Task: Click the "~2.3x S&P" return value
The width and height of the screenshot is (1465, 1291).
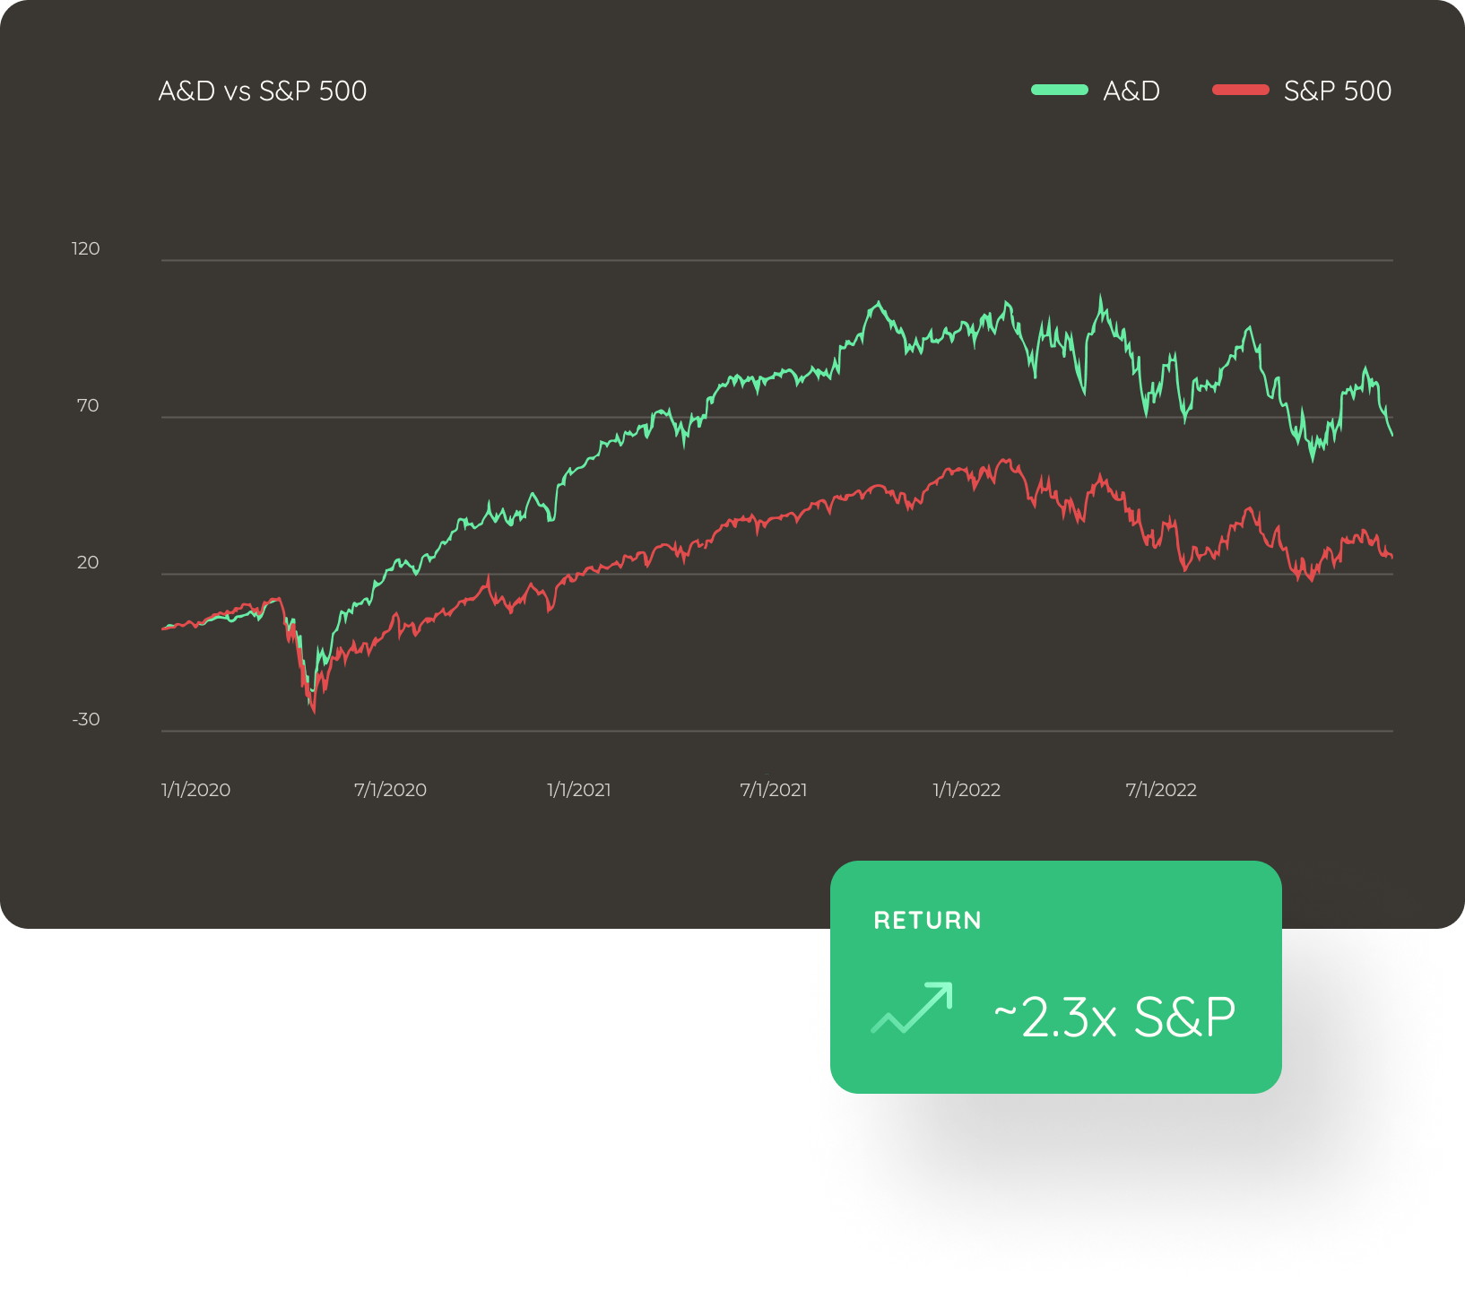Action: (1114, 1018)
